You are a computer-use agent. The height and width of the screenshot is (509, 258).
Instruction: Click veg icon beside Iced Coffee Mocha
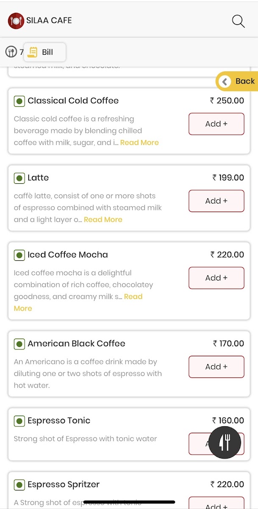(19, 255)
